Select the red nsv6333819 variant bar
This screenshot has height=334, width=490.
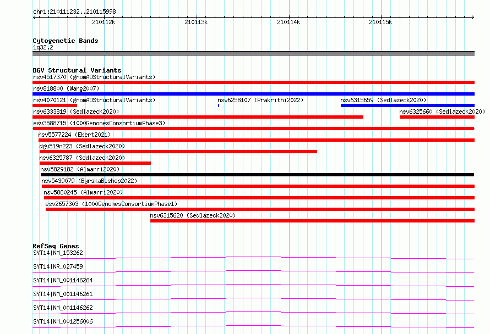pos(198,117)
